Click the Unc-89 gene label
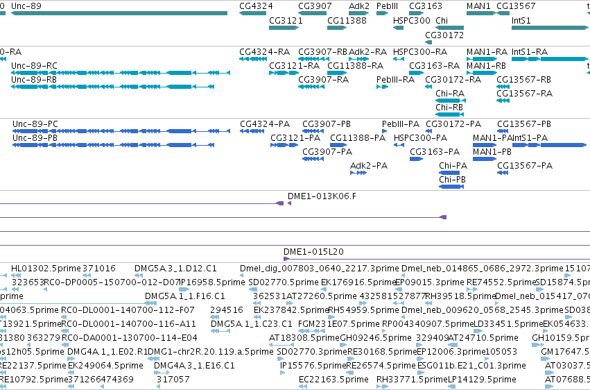The width and height of the screenshot is (590, 390). [x=26, y=6]
